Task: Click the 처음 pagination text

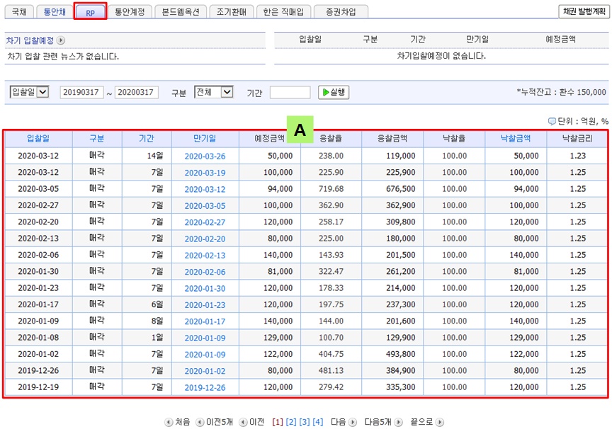Action: pyautogui.click(x=182, y=422)
